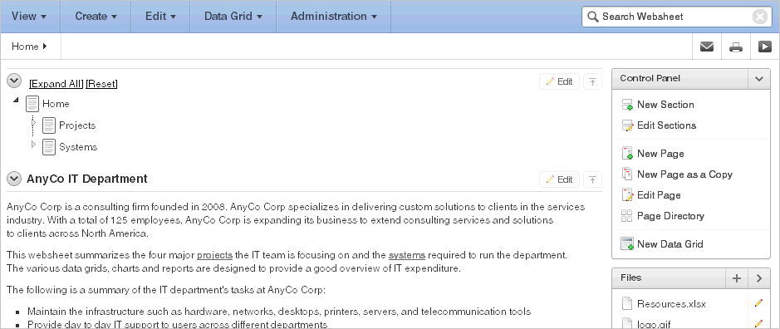780x329 pixels.
Task: Collapse the navigation tree section
Action: (14, 80)
